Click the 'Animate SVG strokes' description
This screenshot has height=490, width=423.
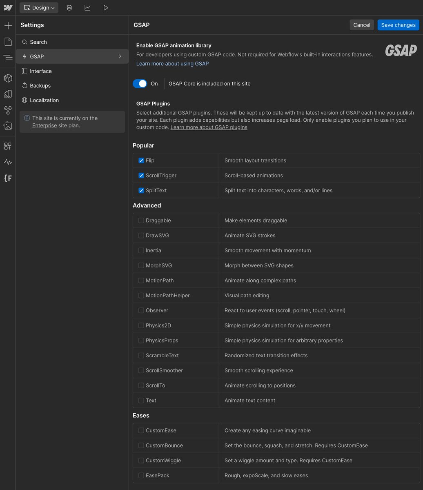(x=250, y=236)
